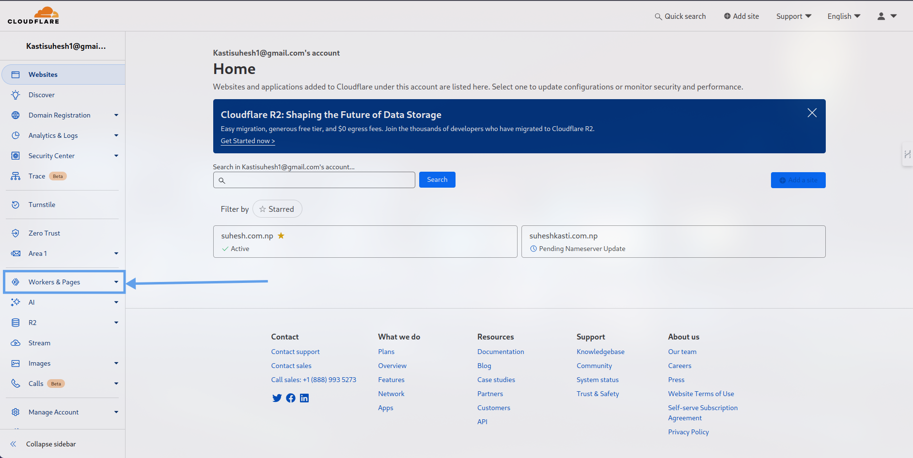Open Cloudflare's LinkedIn page via footer icon
The height and width of the screenshot is (458, 913).
pos(304,398)
